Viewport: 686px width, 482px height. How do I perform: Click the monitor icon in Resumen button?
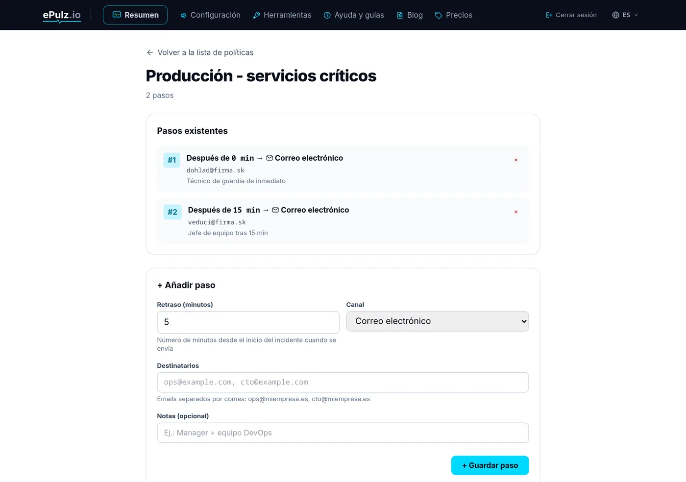coord(117,15)
